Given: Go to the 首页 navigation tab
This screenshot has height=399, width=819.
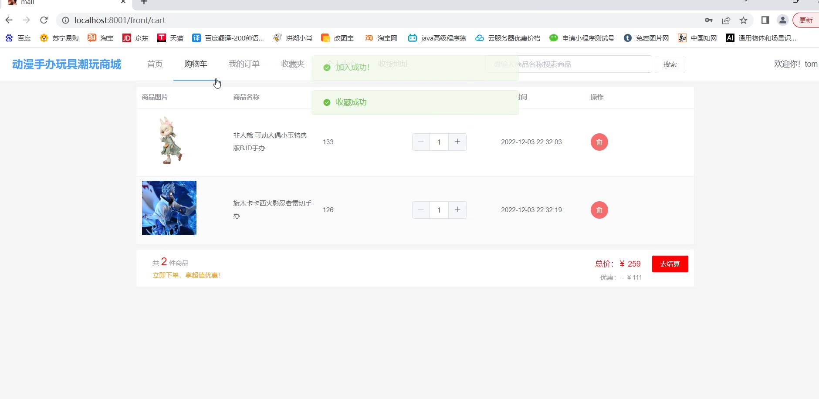Looking at the screenshot, I should coord(155,64).
